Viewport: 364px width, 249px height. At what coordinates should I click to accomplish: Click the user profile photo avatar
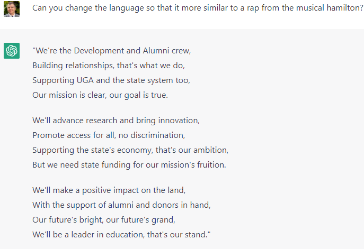point(12,9)
